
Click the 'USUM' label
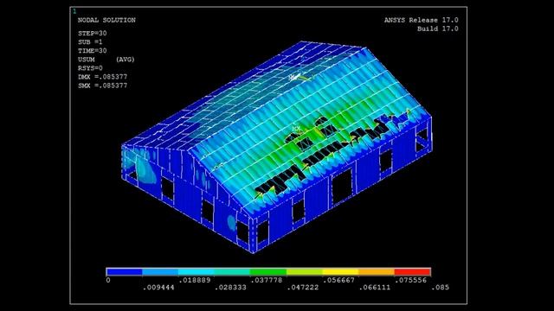point(87,60)
